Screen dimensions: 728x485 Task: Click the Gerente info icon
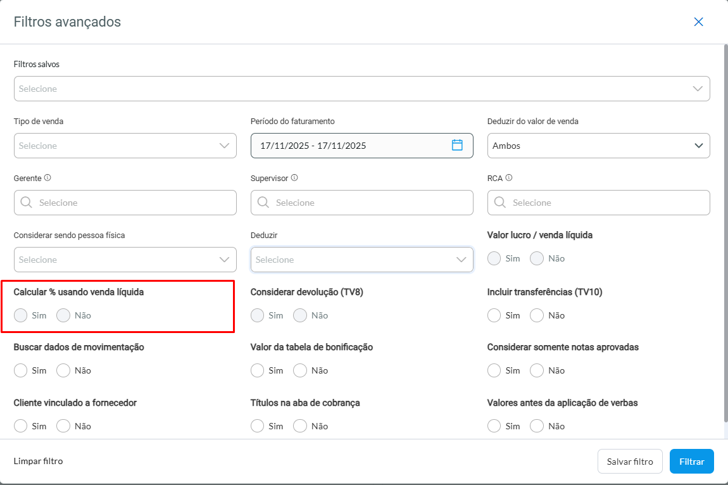click(x=47, y=178)
